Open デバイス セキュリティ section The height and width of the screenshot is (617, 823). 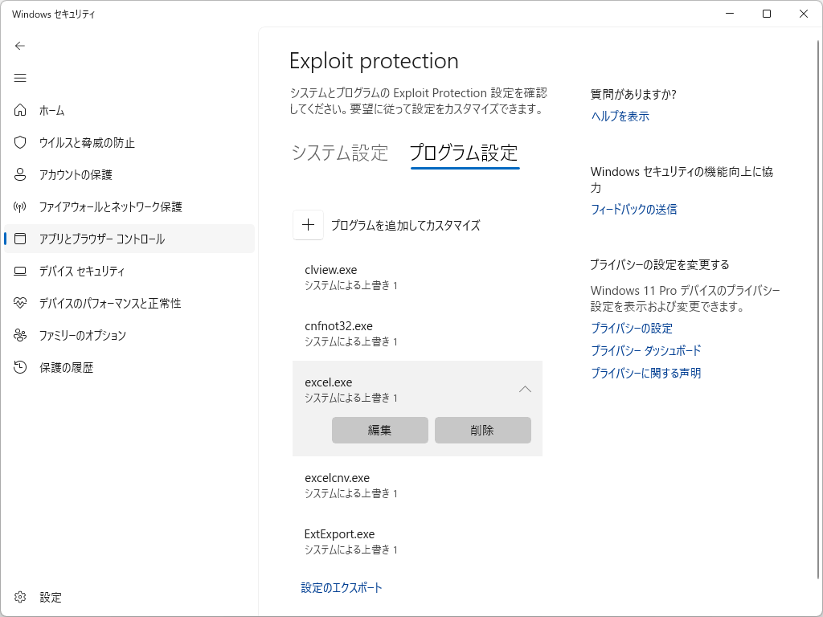tap(80, 271)
